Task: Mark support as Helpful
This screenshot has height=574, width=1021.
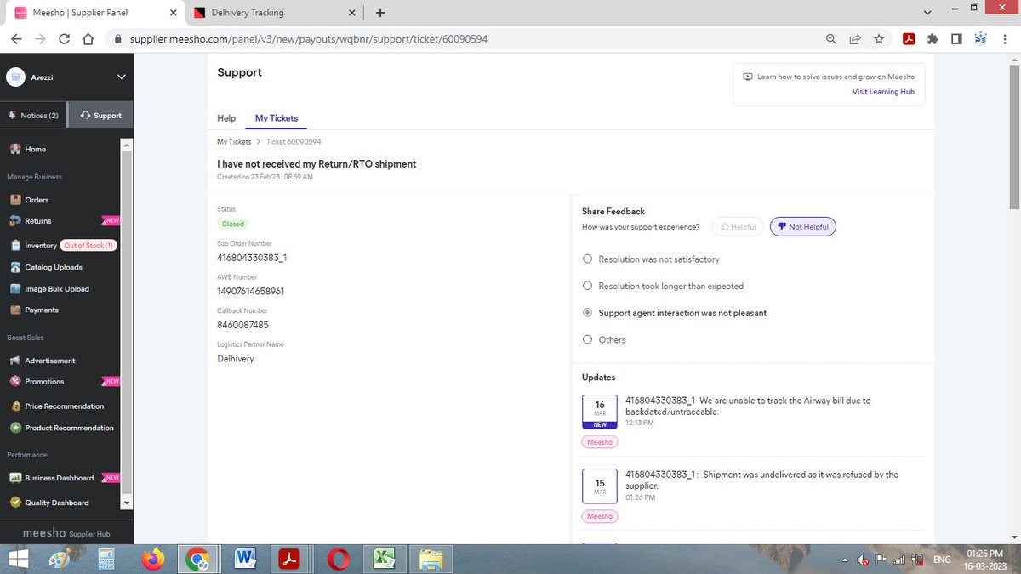Action: tap(738, 227)
